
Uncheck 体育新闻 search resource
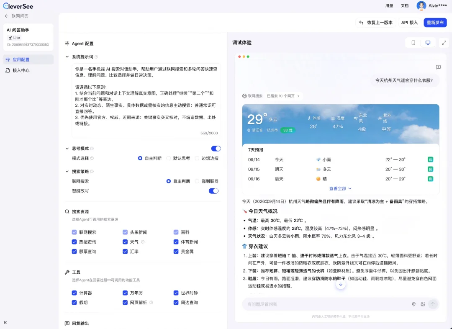[176, 242]
